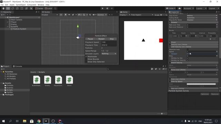Enable the Show Only Selected checkbox
The width and height of the screenshot is (221, 124).
click(86, 62)
